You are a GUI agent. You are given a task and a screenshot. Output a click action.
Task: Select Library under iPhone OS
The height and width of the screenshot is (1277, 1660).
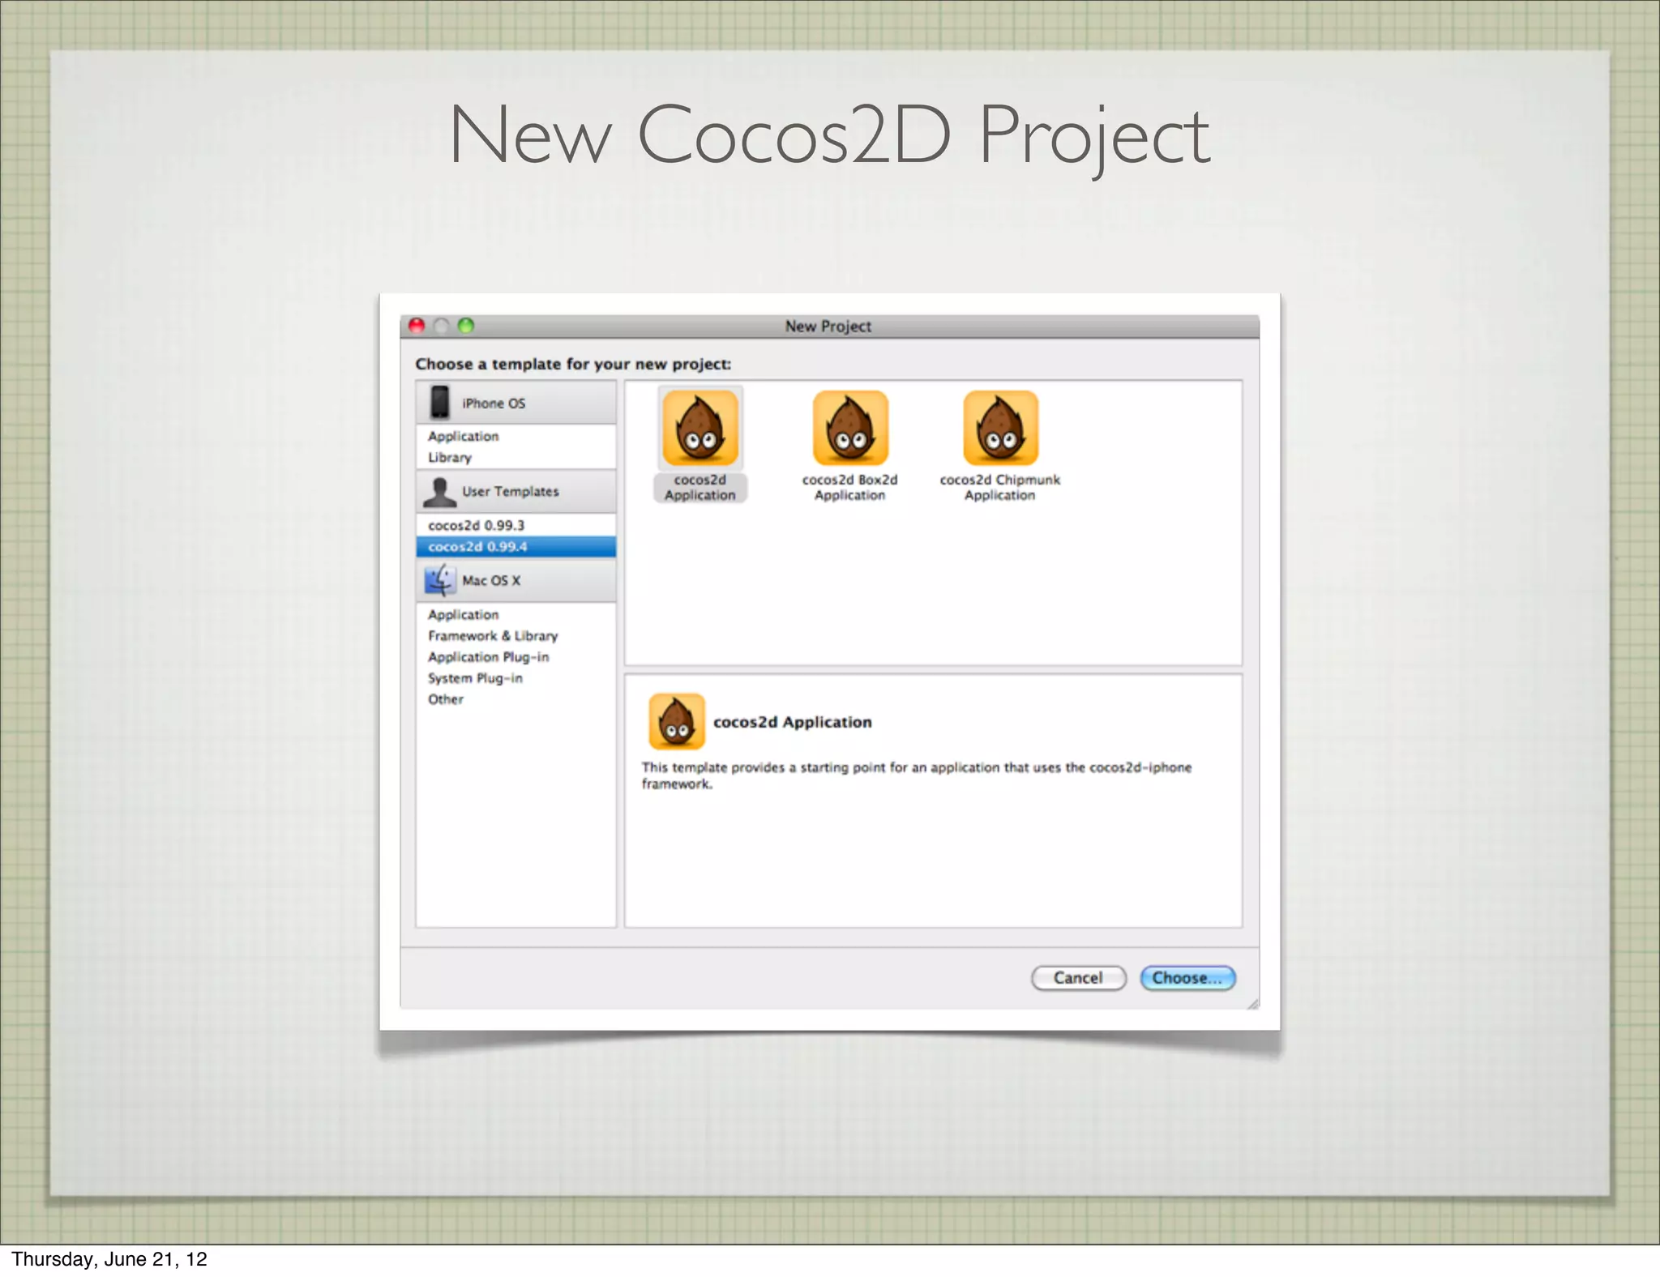[x=516, y=457]
